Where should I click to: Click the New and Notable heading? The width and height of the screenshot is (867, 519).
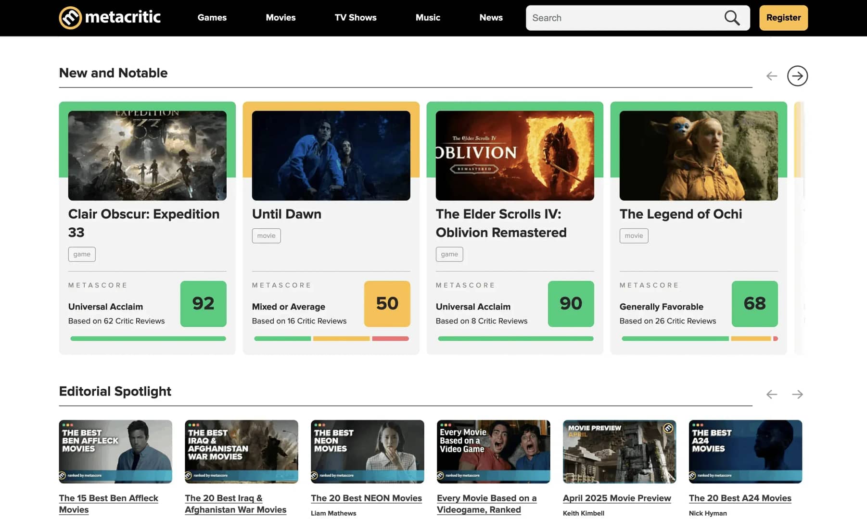pos(113,73)
